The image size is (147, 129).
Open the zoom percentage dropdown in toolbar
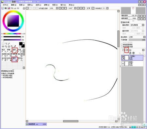click(x=57, y=8)
